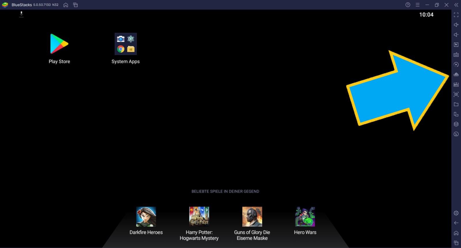Click the Android back arrow in sidebar
This screenshot has width=461, height=248.
(456, 223)
